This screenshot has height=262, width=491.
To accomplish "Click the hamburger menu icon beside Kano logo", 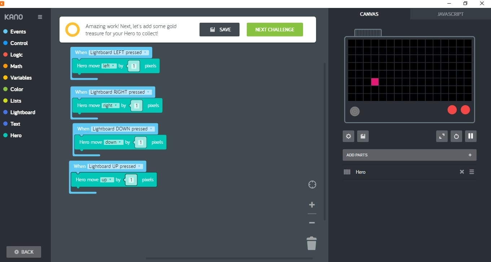I will click(x=40, y=17).
